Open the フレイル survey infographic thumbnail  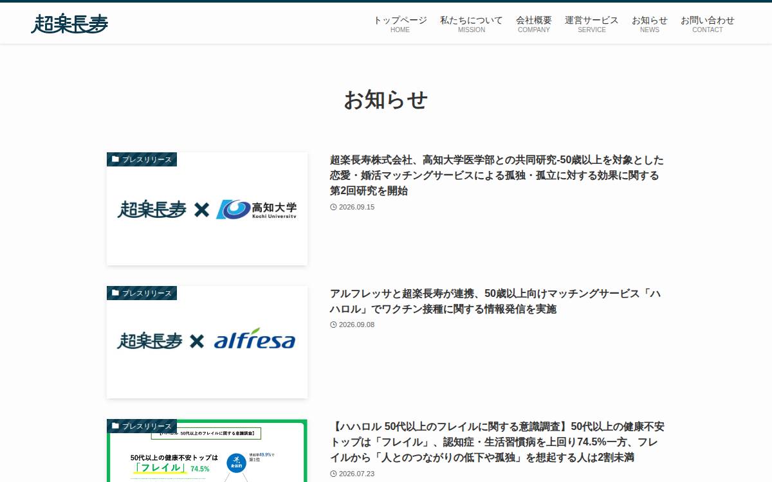(x=207, y=451)
